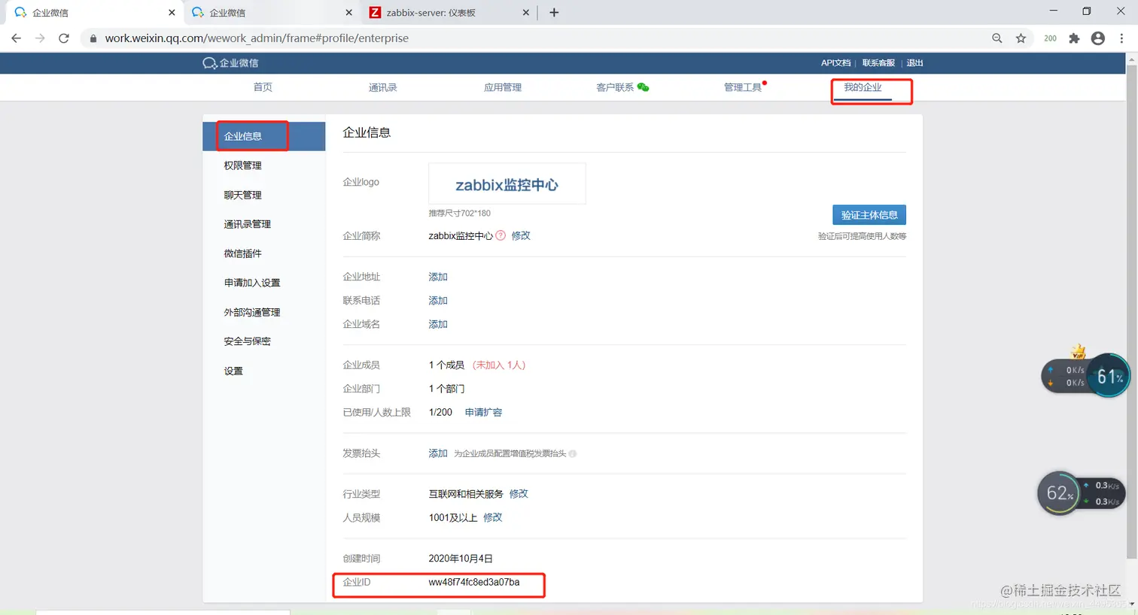Click the 企业ID value ww48f74fc8ed3a07ba
Viewport: 1138px width, 615px height.
point(474,582)
